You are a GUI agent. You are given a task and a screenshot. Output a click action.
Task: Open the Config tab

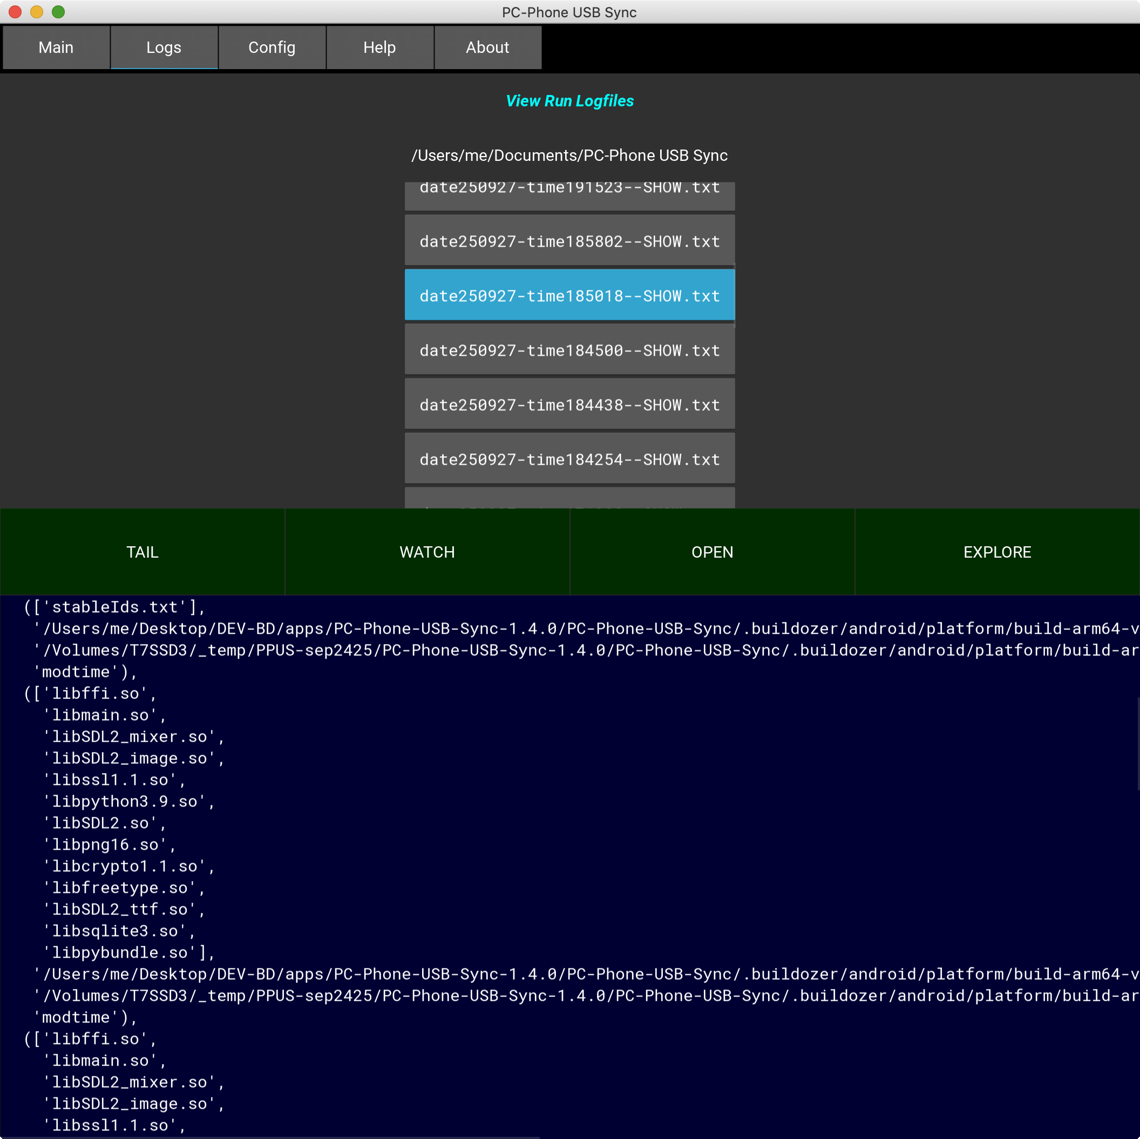272,47
